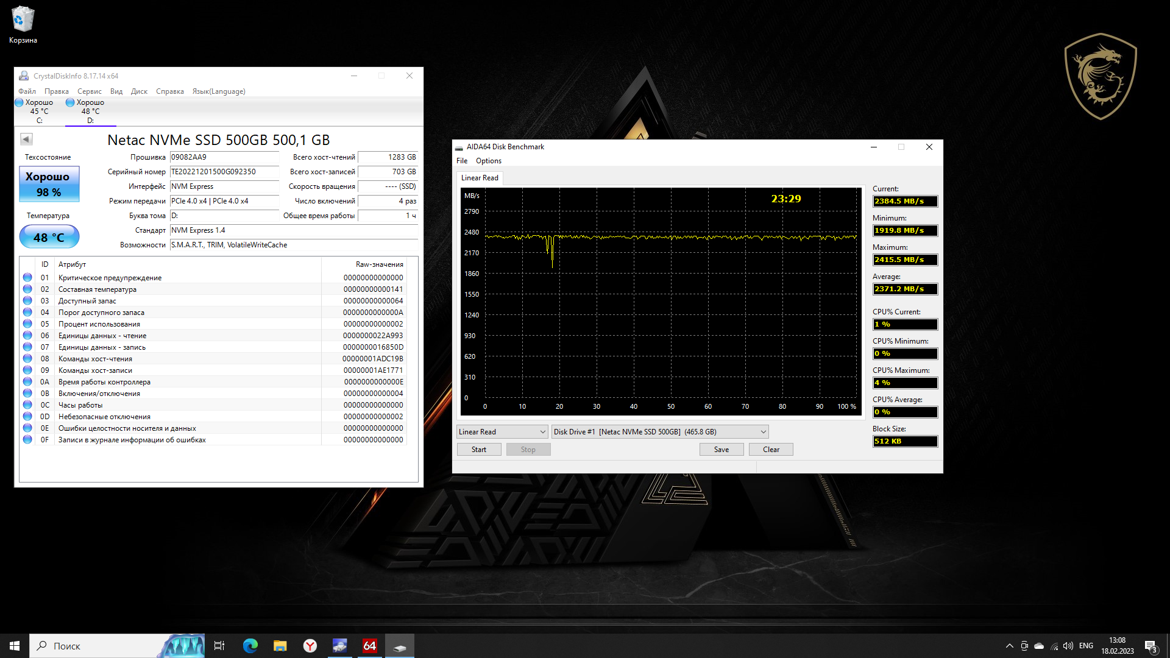This screenshot has height=658, width=1170.
Task: Click the volume speaker tray icon
Action: 1068,646
